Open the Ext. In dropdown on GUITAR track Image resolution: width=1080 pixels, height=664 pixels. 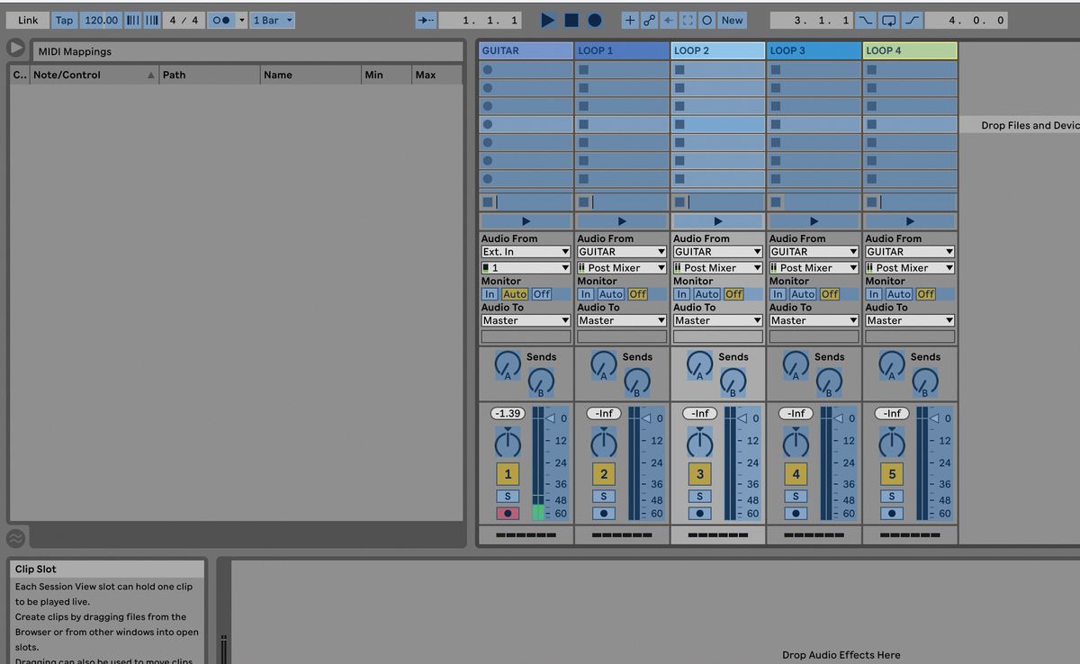tap(526, 251)
